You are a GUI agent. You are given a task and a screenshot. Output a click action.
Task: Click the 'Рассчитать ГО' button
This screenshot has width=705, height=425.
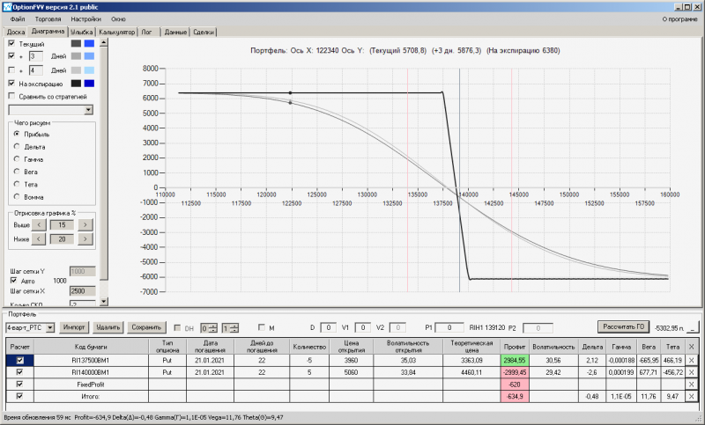(x=623, y=326)
